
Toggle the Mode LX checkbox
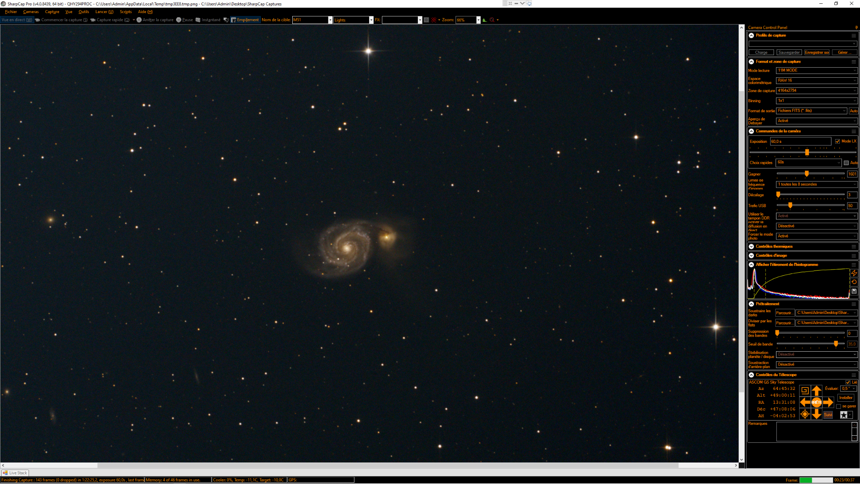tap(837, 142)
